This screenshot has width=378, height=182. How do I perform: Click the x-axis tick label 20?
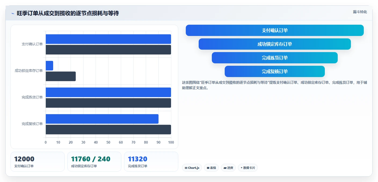71,142
